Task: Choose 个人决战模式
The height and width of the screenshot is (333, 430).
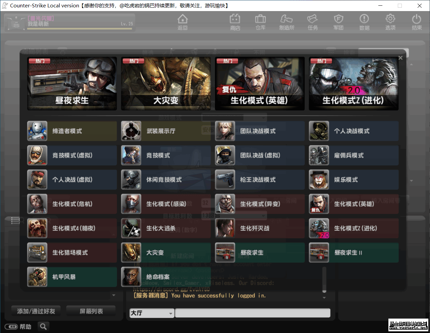Action: pyautogui.click(x=354, y=131)
